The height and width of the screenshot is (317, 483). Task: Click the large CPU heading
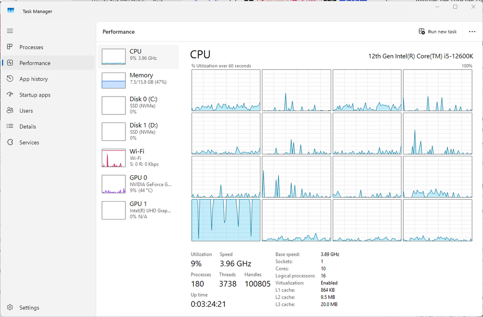coord(200,55)
